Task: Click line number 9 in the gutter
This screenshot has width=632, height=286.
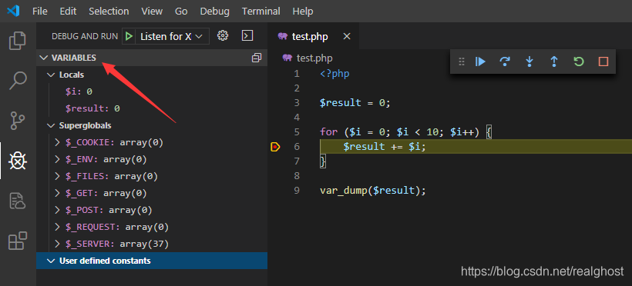Action: coord(297,190)
